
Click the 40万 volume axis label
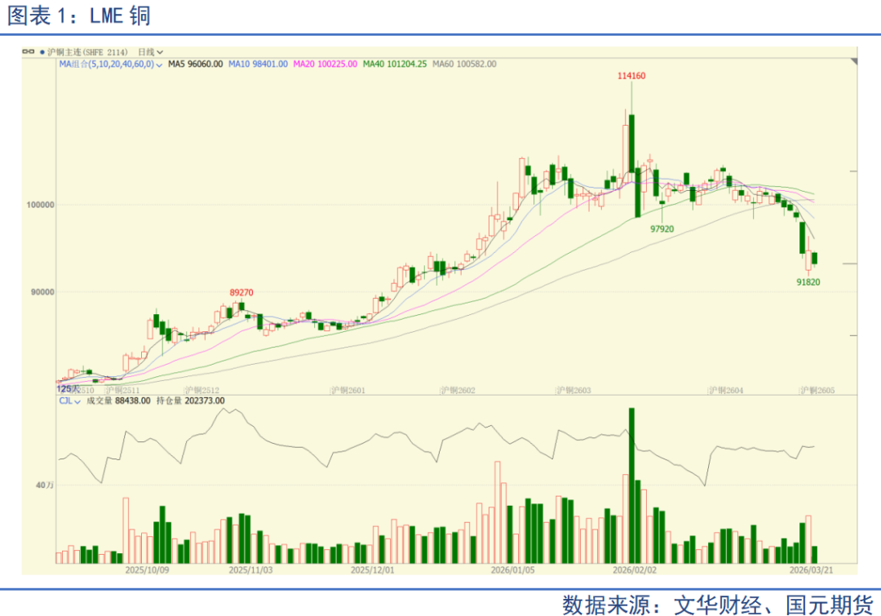tap(45, 485)
